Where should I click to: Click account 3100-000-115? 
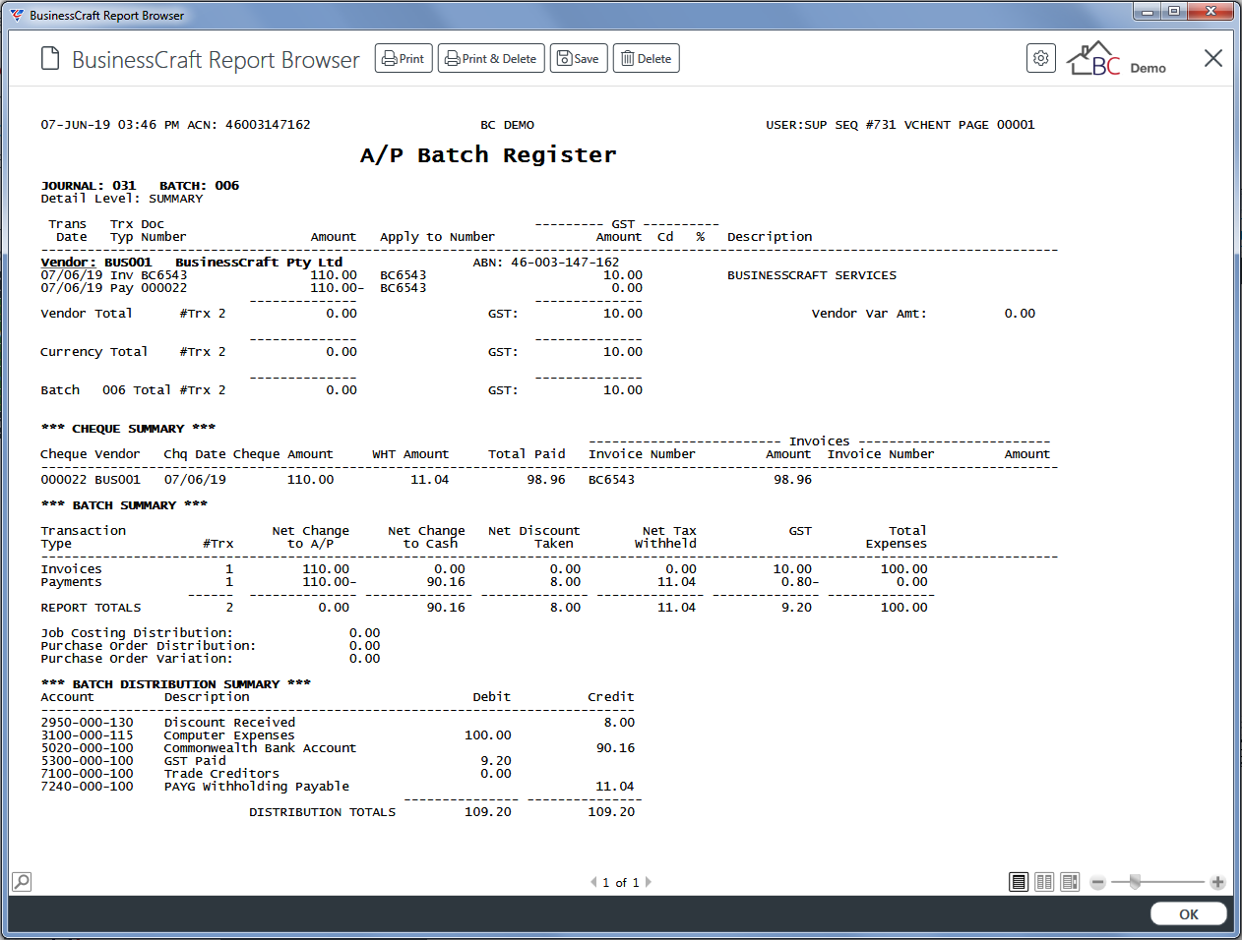87,735
